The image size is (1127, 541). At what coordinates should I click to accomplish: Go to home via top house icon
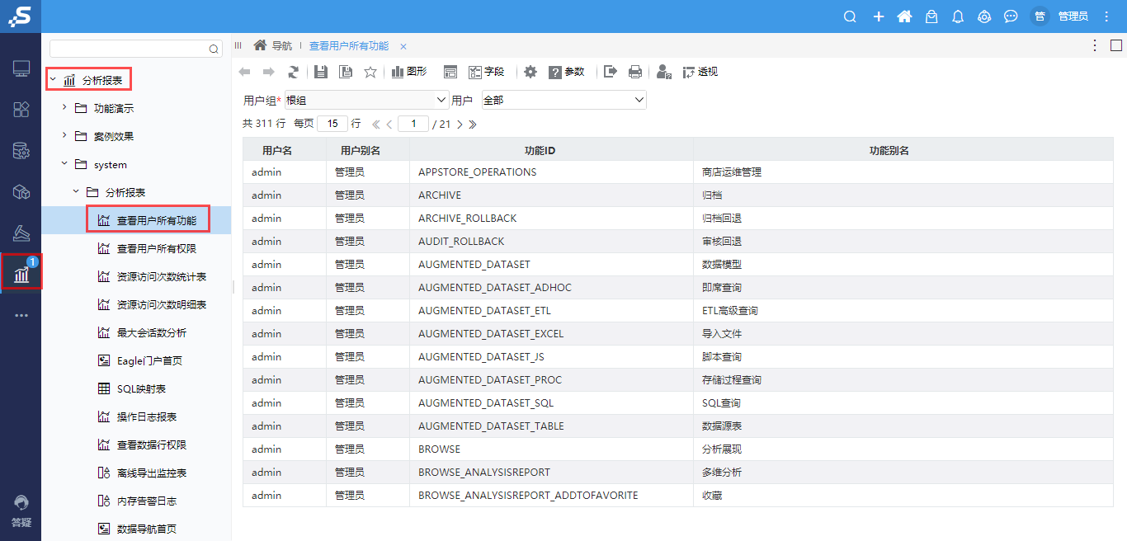[x=905, y=16]
